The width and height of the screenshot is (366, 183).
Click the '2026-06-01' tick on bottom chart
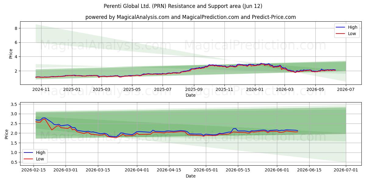click(277, 170)
